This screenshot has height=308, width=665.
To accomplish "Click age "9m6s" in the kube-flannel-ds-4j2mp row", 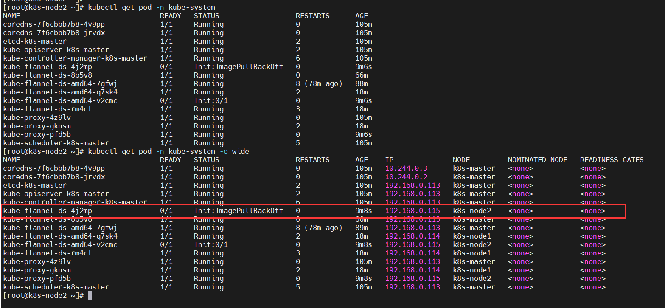I will 364,67.
